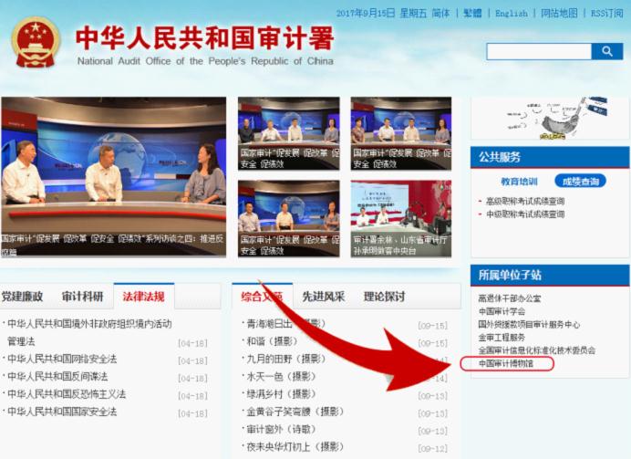Click the large featured interview video thumbnail
Viewport: 631px width, 459px height.
(x=113, y=175)
